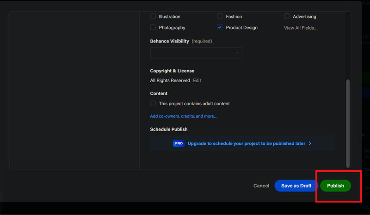Tick the Advertising checkbox

287,17
